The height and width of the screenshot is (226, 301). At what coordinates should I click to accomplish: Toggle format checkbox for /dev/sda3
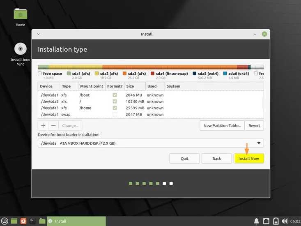[x=115, y=108]
